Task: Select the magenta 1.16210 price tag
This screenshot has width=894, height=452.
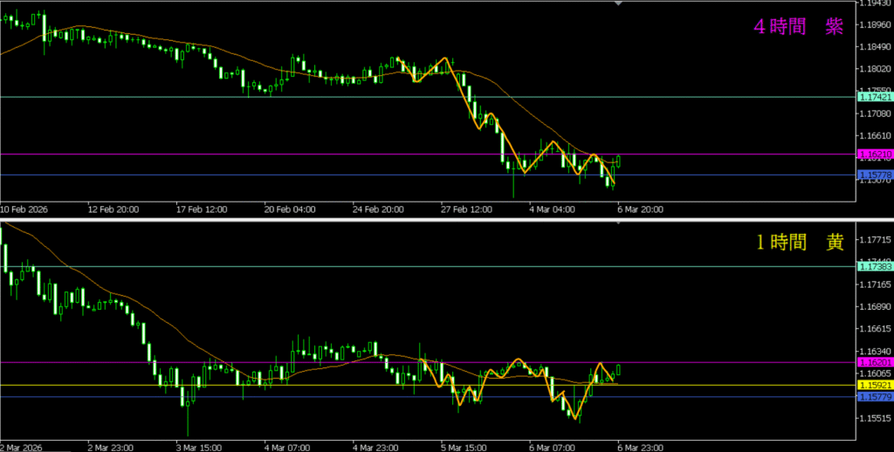Action: point(874,154)
